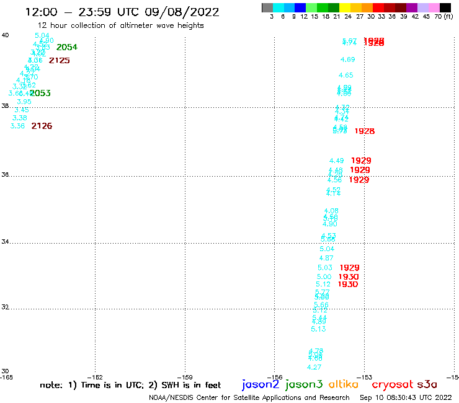This screenshot has width=459, height=403.
Task: Select the cyan swatch next to gray
Action: coord(279,7)
